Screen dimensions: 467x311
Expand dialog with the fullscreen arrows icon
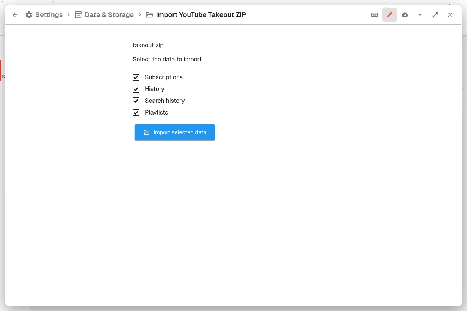pos(435,15)
